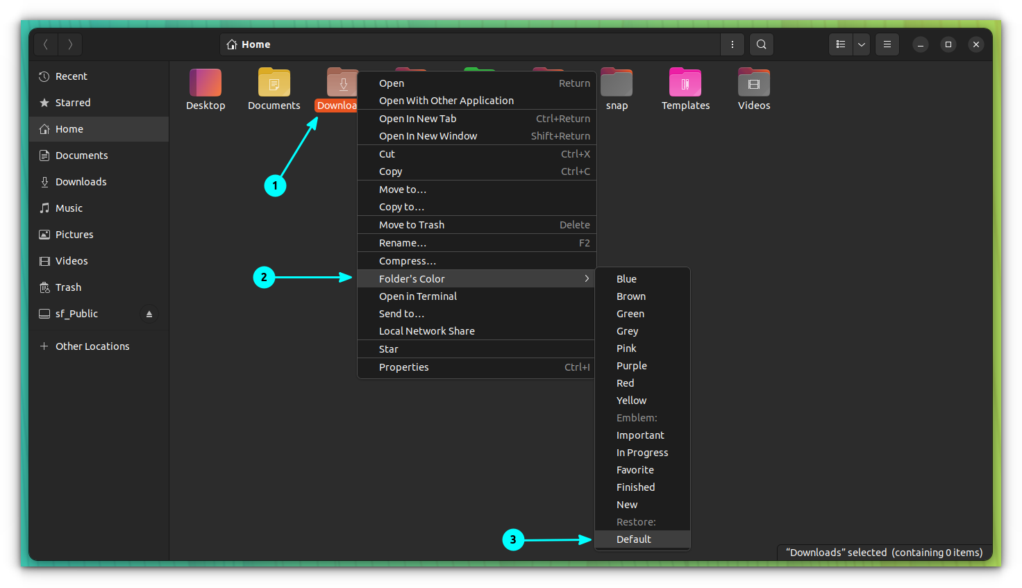Click the Home path button

(x=248, y=44)
